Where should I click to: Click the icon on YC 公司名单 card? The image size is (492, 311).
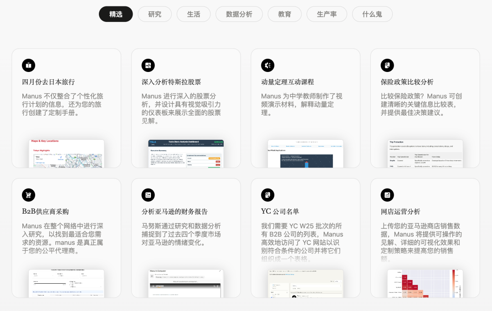[268, 195]
